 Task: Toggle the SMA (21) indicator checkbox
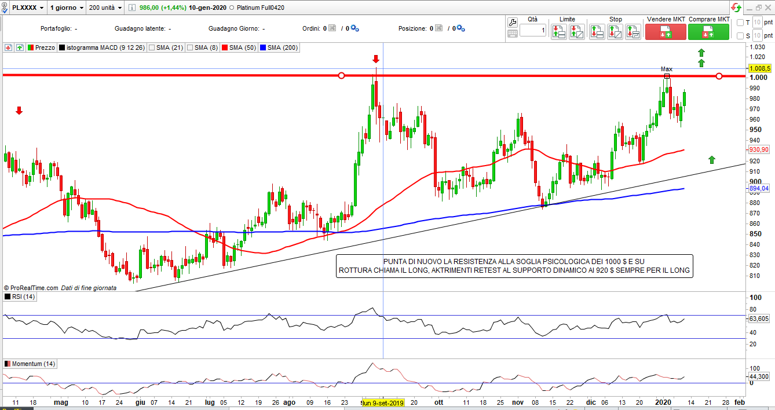(152, 47)
